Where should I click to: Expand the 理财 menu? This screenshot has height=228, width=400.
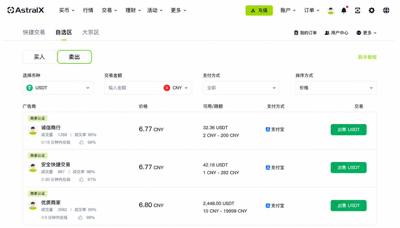click(133, 10)
